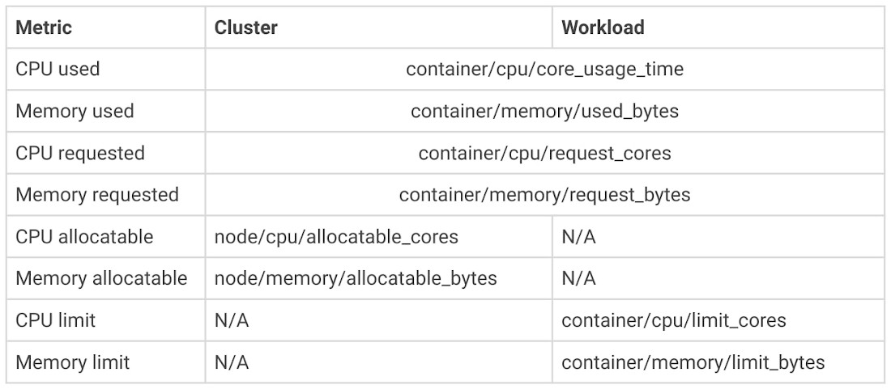Click the Memory limit row label
Viewport: 891px width, 389px height.
pos(72,362)
